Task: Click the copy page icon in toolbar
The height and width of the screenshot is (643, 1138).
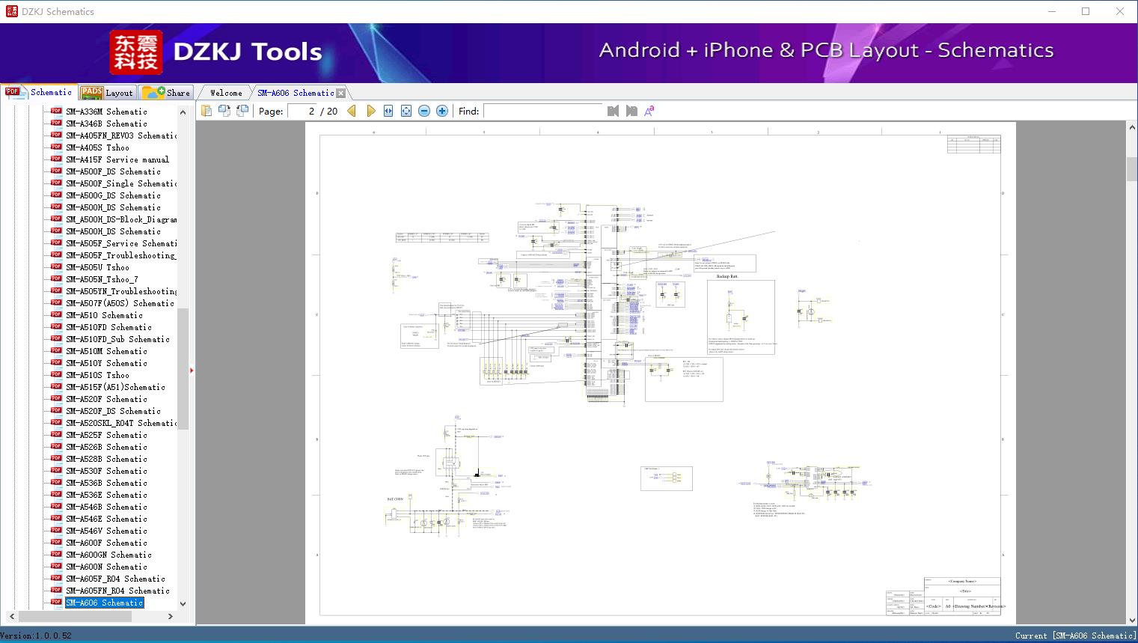Action: pos(207,111)
